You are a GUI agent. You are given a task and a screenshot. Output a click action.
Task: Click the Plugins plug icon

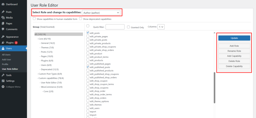3,42
